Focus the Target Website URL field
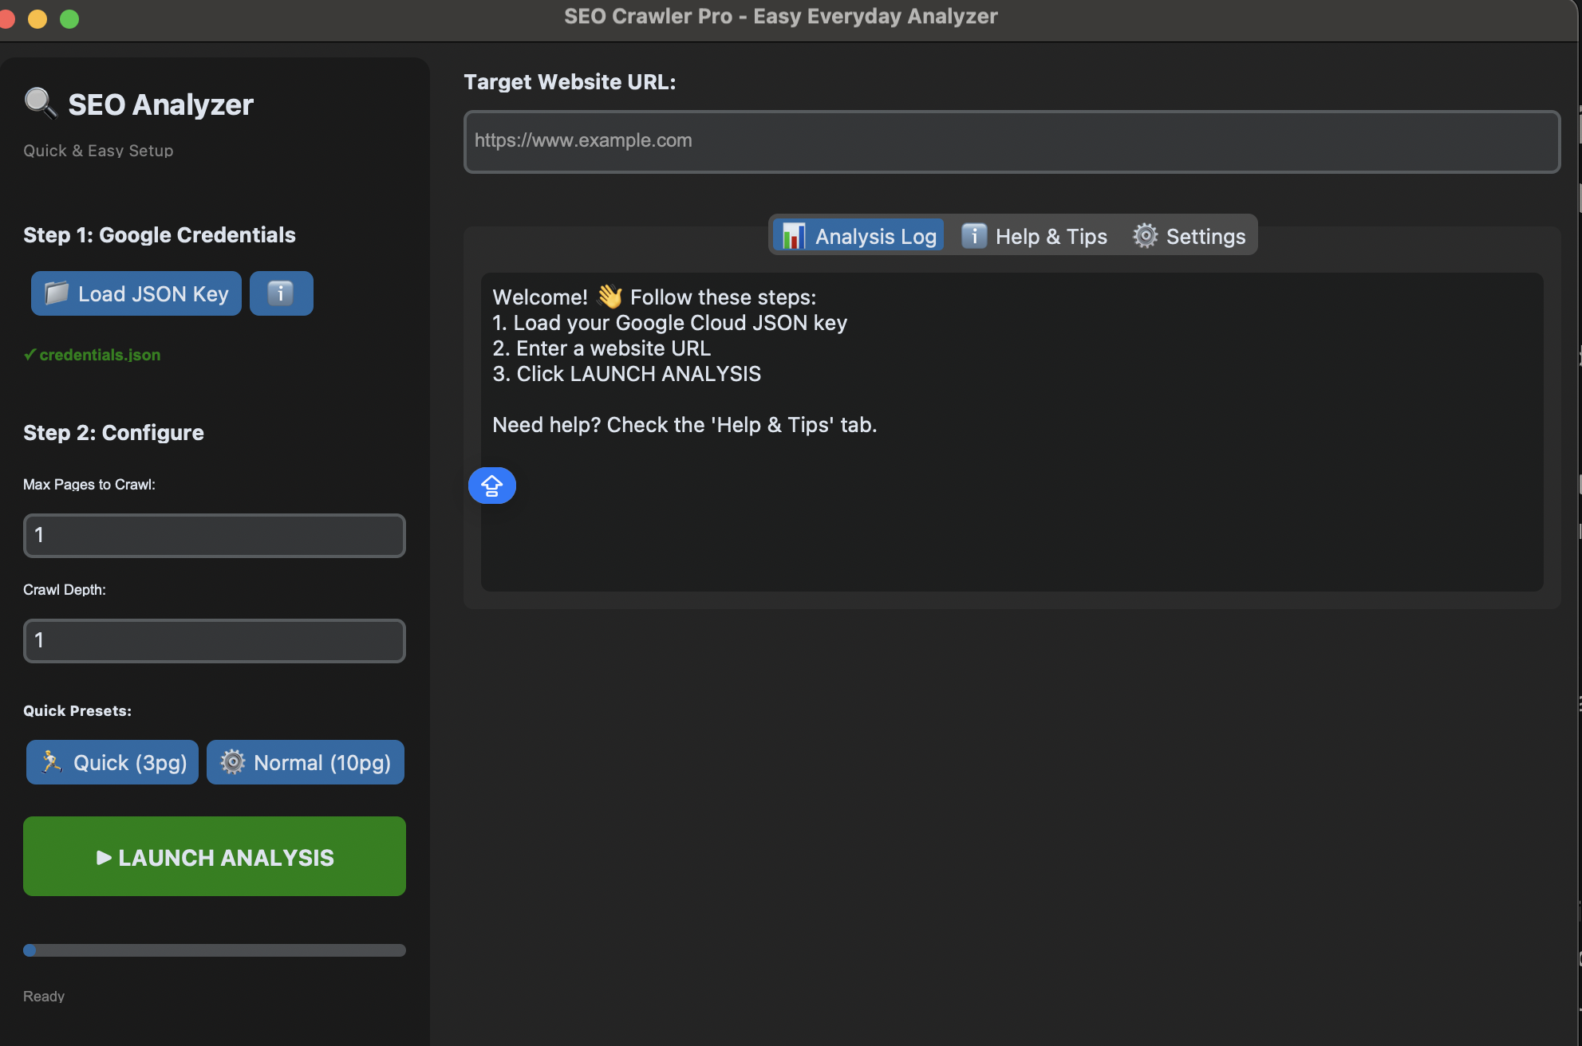The width and height of the screenshot is (1582, 1046). tap(1011, 141)
